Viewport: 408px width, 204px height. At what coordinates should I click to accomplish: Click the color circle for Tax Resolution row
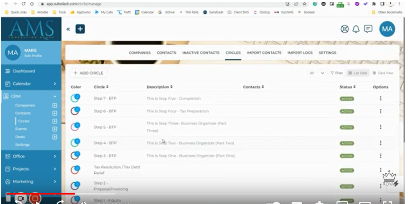(x=75, y=169)
